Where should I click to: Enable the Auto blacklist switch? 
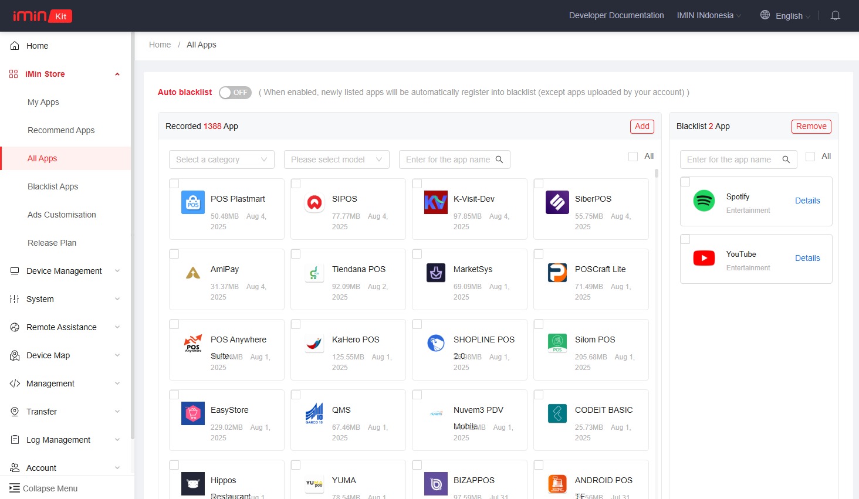tap(235, 92)
